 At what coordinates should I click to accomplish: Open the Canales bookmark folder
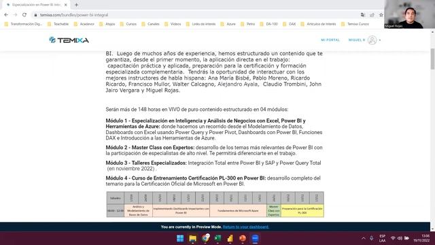(150, 24)
